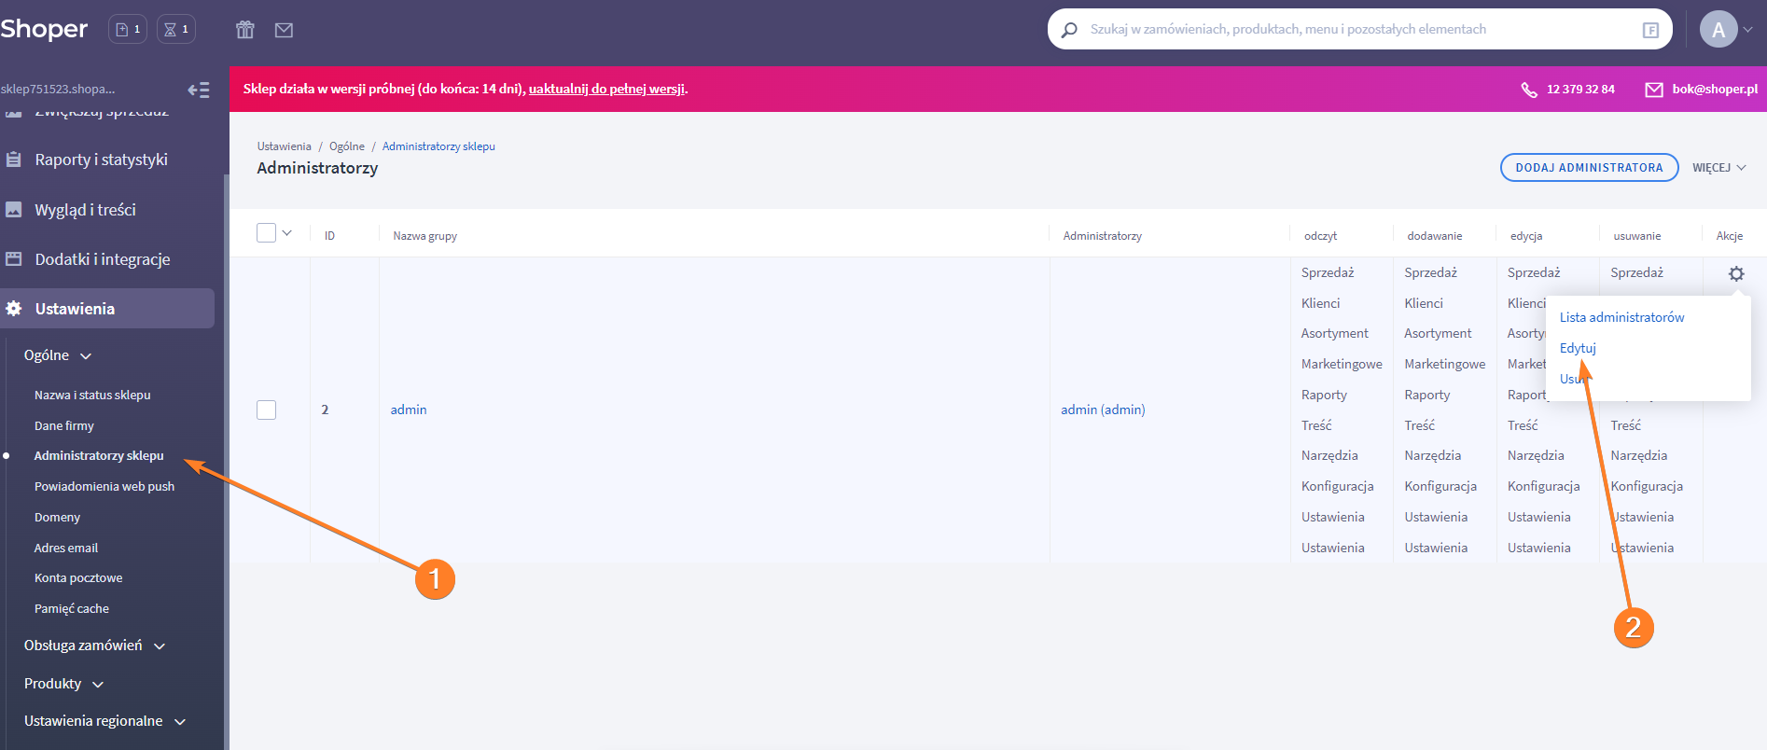Open the document counter icon showing 1
The image size is (1767, 750).
[128, 30]
